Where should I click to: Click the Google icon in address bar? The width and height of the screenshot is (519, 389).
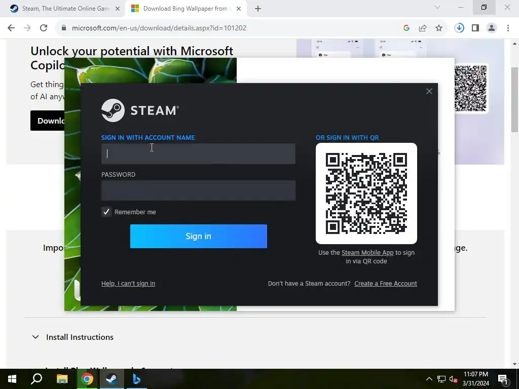[406, 28]
